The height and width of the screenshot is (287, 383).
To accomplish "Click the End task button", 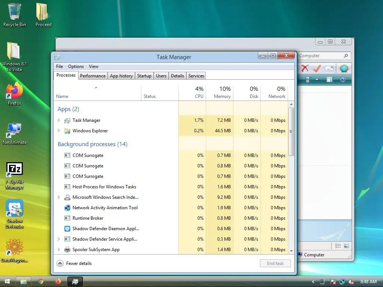I will [x=275, y=263].
